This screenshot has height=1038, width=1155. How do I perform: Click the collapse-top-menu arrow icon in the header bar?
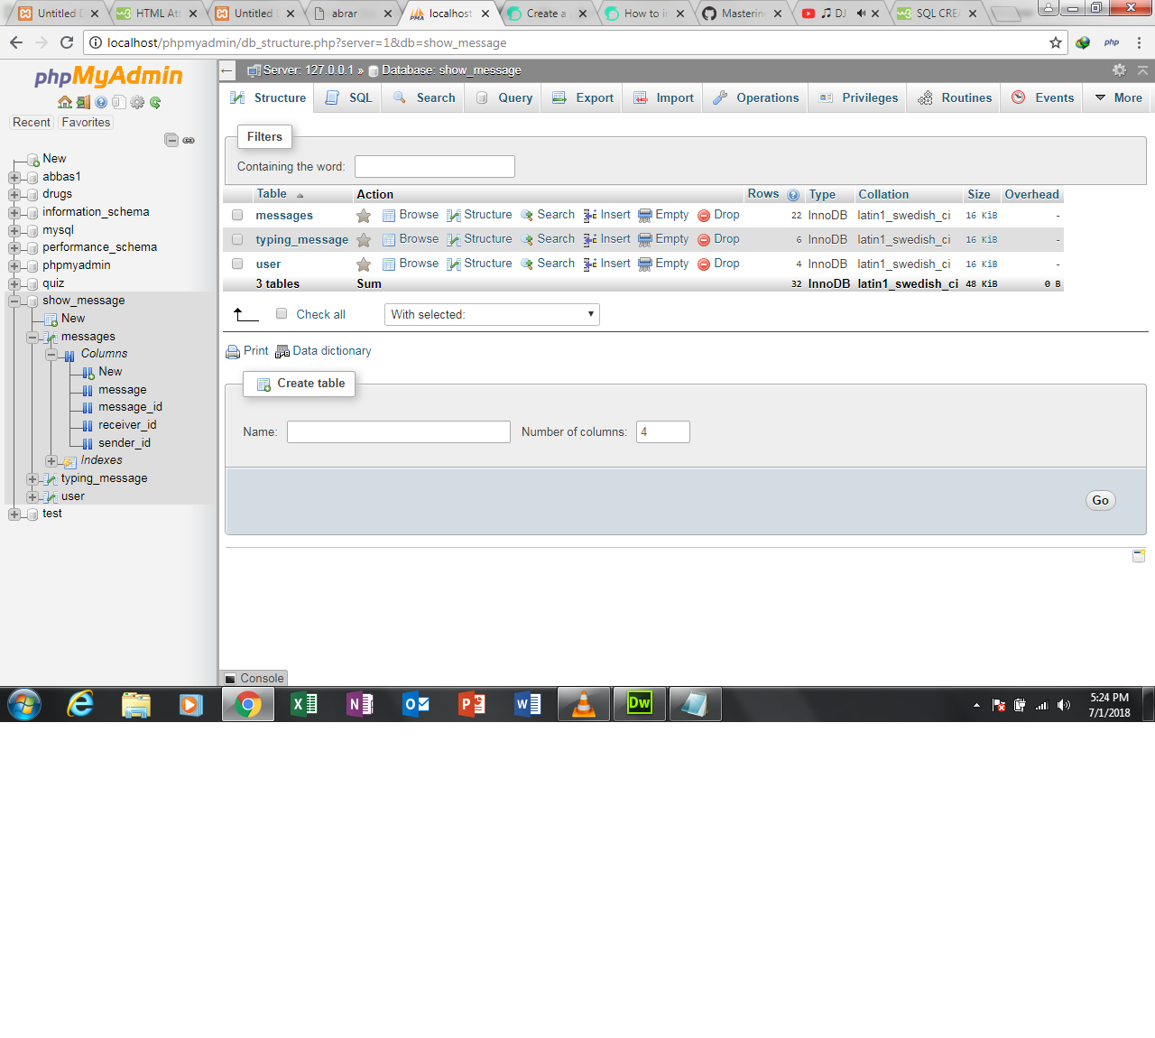(1142, 70)
